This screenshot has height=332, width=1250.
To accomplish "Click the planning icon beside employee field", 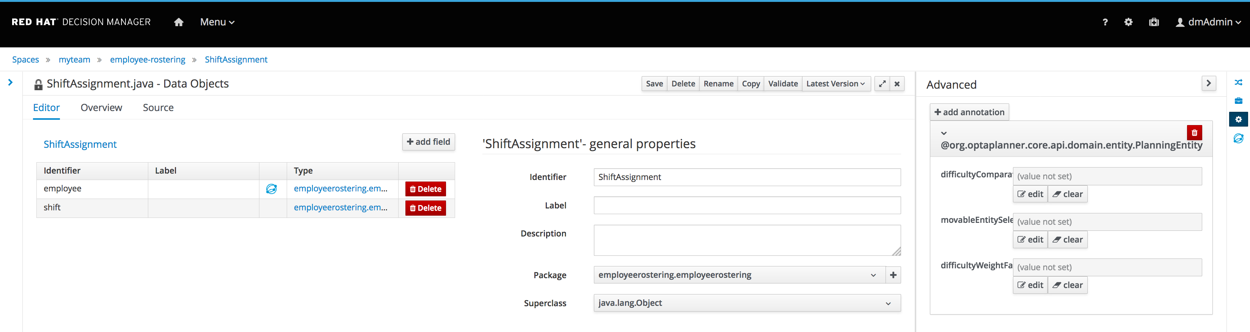I will pos(271,189).
